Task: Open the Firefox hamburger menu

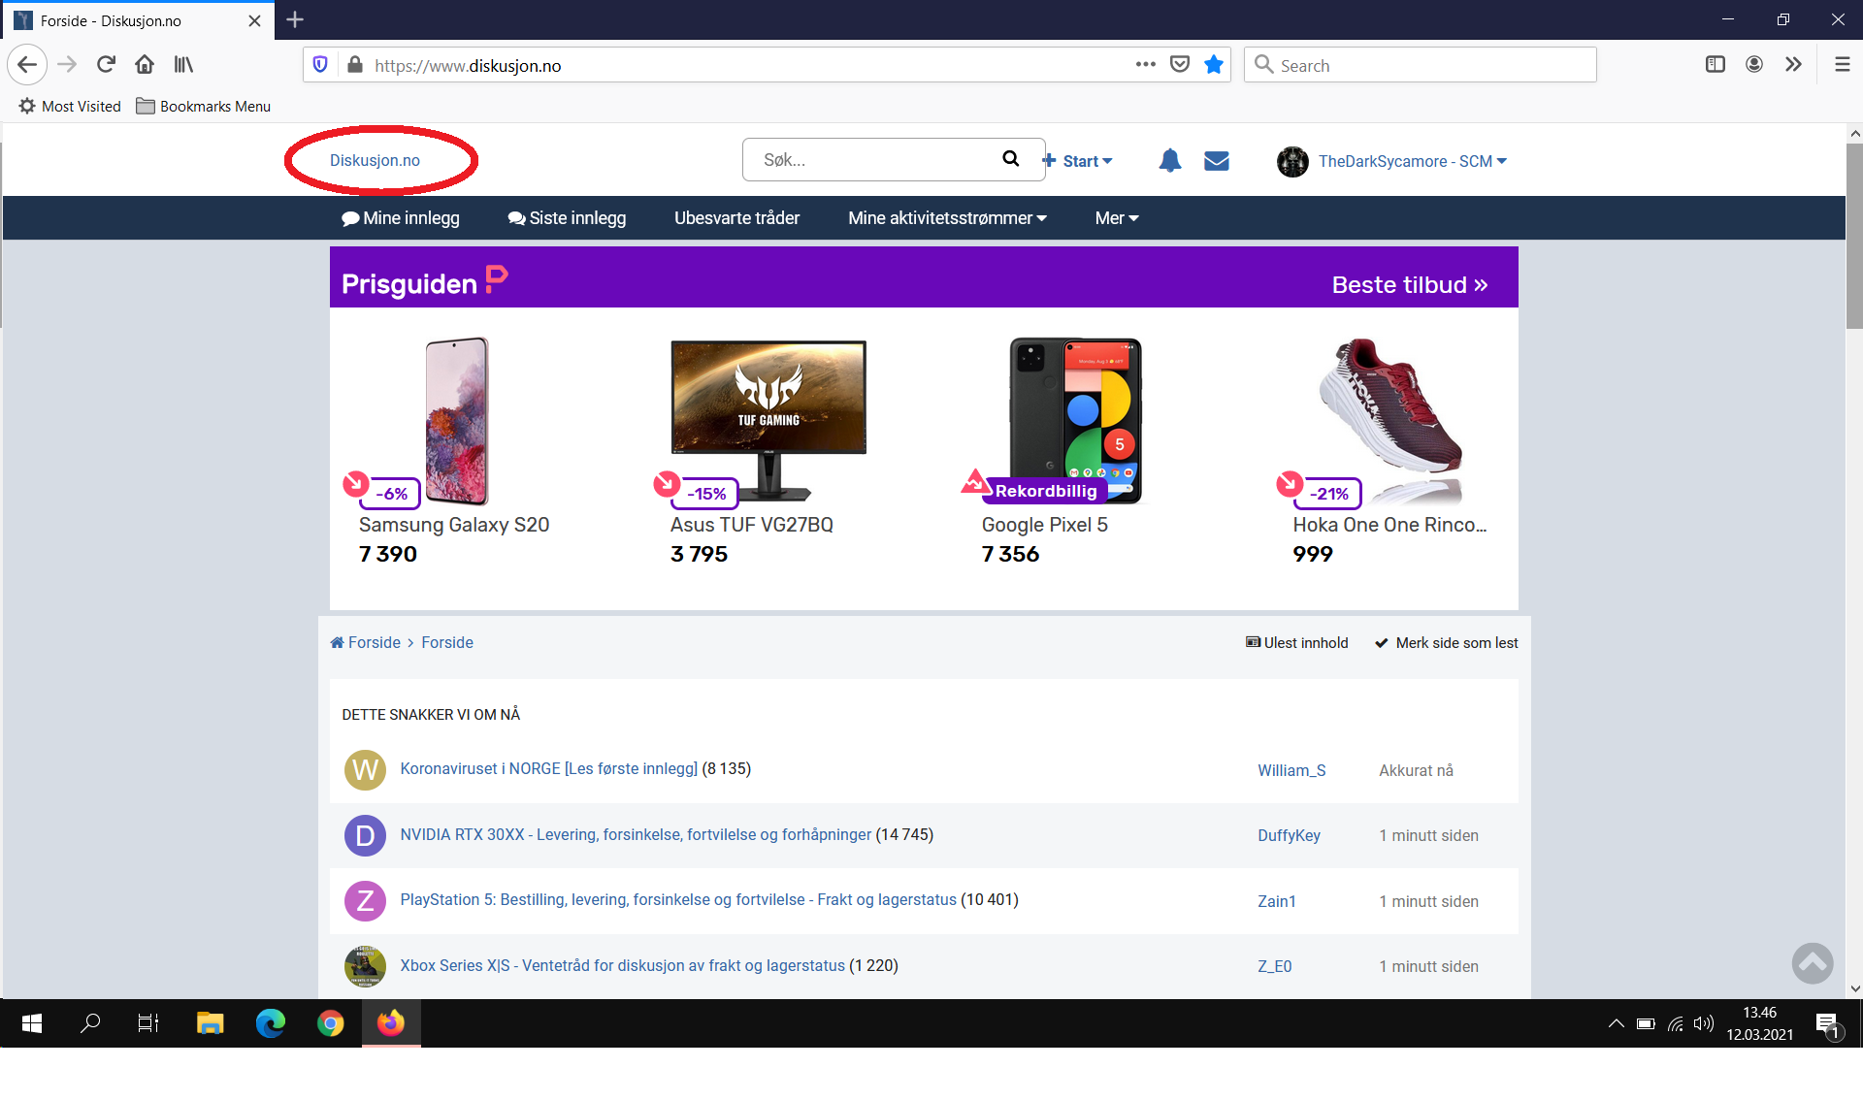Action: (1842, 65)
